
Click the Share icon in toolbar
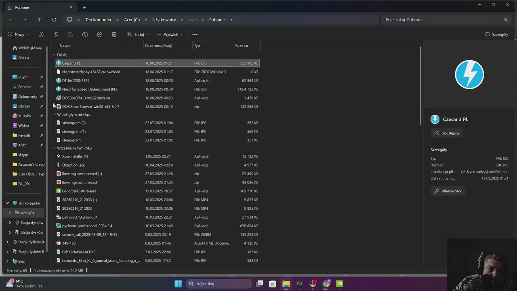[99, 34]
